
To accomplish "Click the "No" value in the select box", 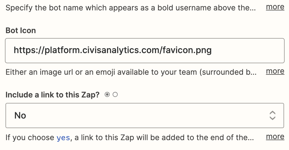I will [20, 116].
